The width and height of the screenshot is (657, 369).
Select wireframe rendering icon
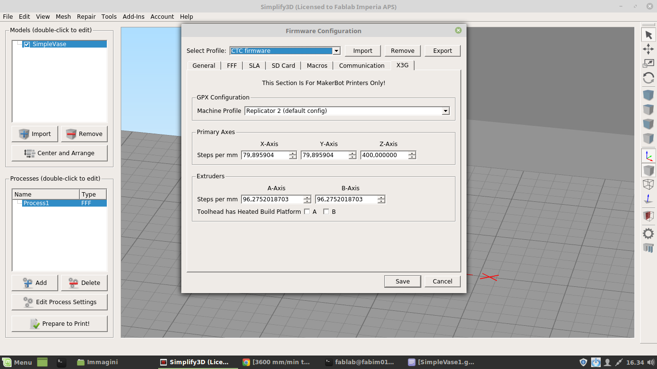(648, 184)
